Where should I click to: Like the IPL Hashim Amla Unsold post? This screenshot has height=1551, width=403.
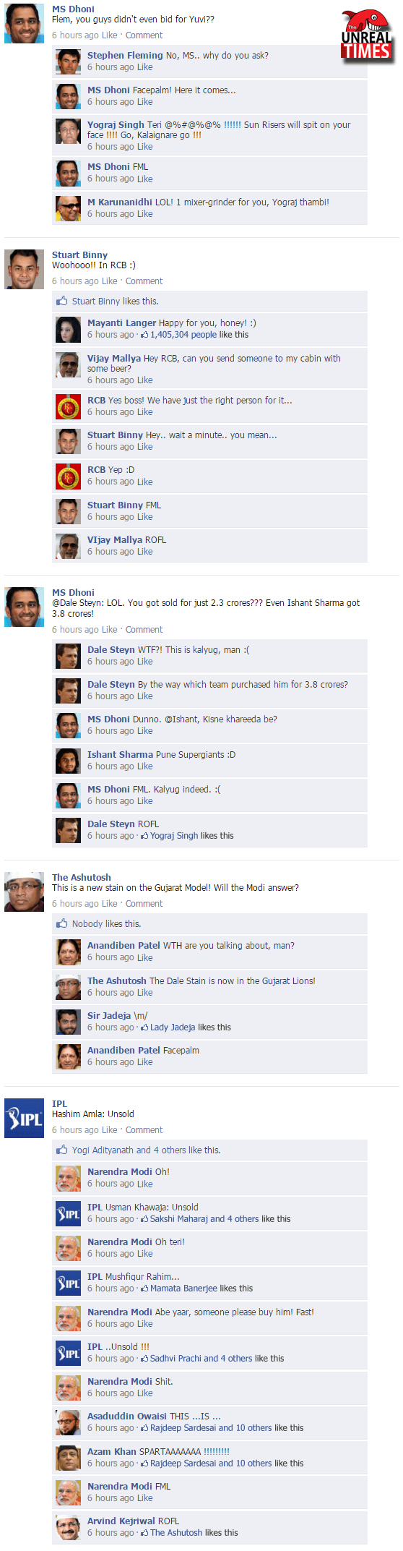pyautogui.click(x=110, y=1130)
